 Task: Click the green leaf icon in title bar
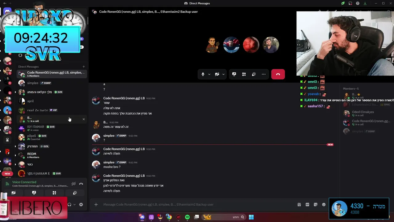pyautogui.click(x=343, y=3)
